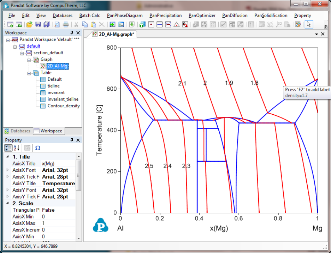The image size is (331, 253).
Task: Open the PanOptimizer menu
Action: click(202, 16)
